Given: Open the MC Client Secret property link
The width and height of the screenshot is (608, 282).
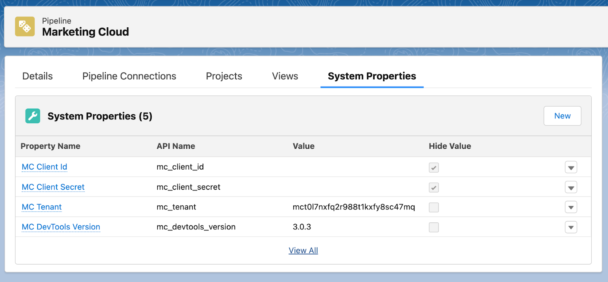Looking at the screenshot, I should pyautogui.click(x=53, y=187).
